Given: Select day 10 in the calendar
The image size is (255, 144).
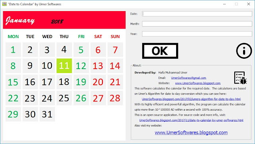Looking at the screenshot, I should [47, 66].
